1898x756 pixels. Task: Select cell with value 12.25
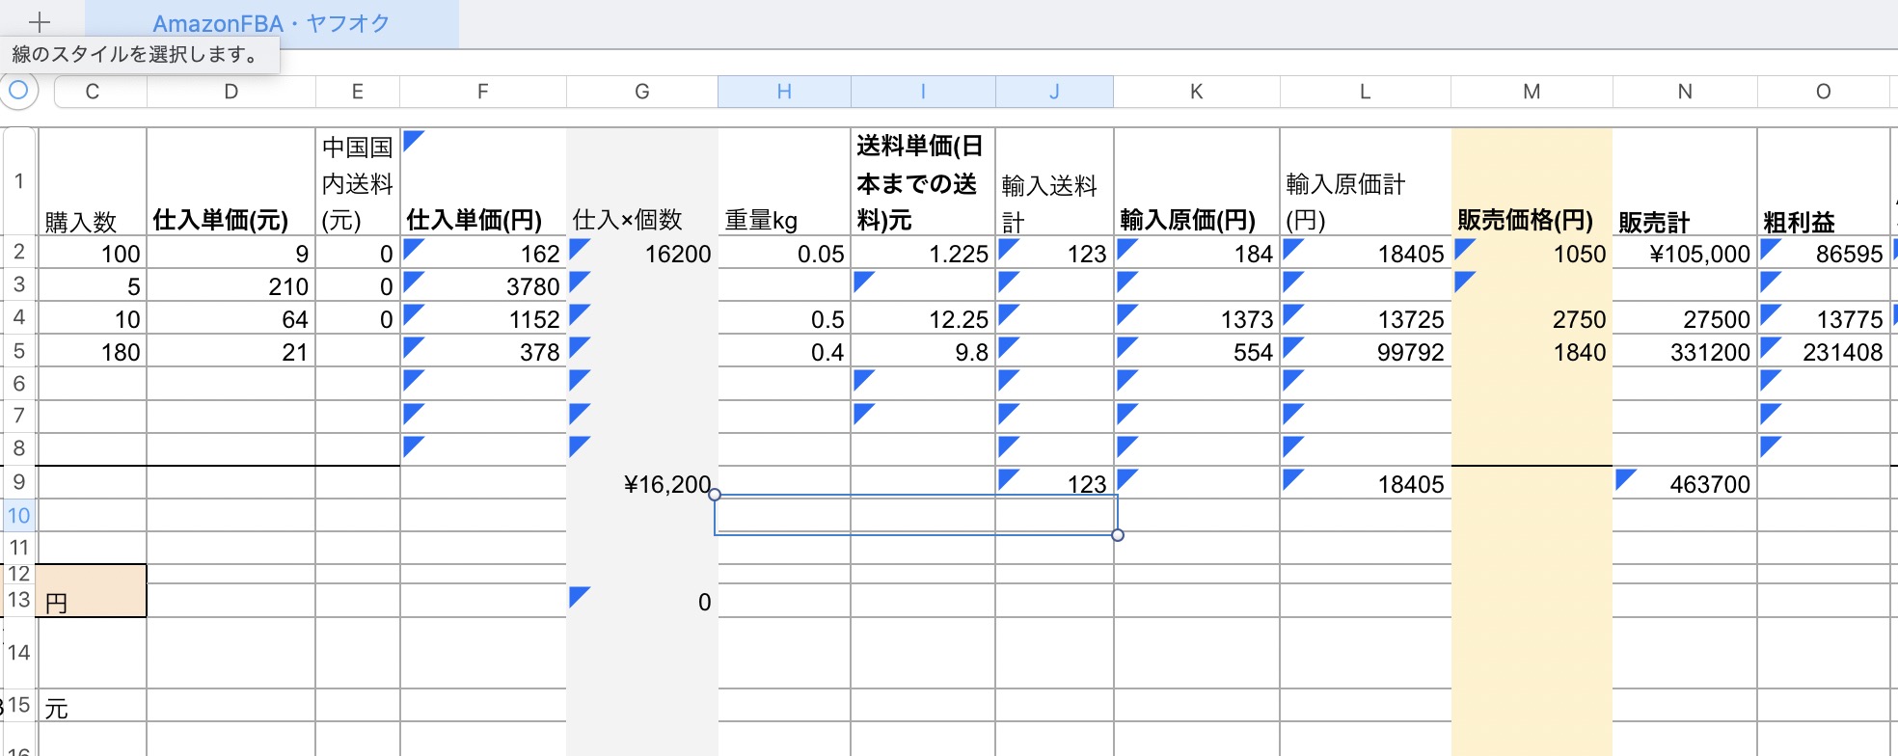923,318
